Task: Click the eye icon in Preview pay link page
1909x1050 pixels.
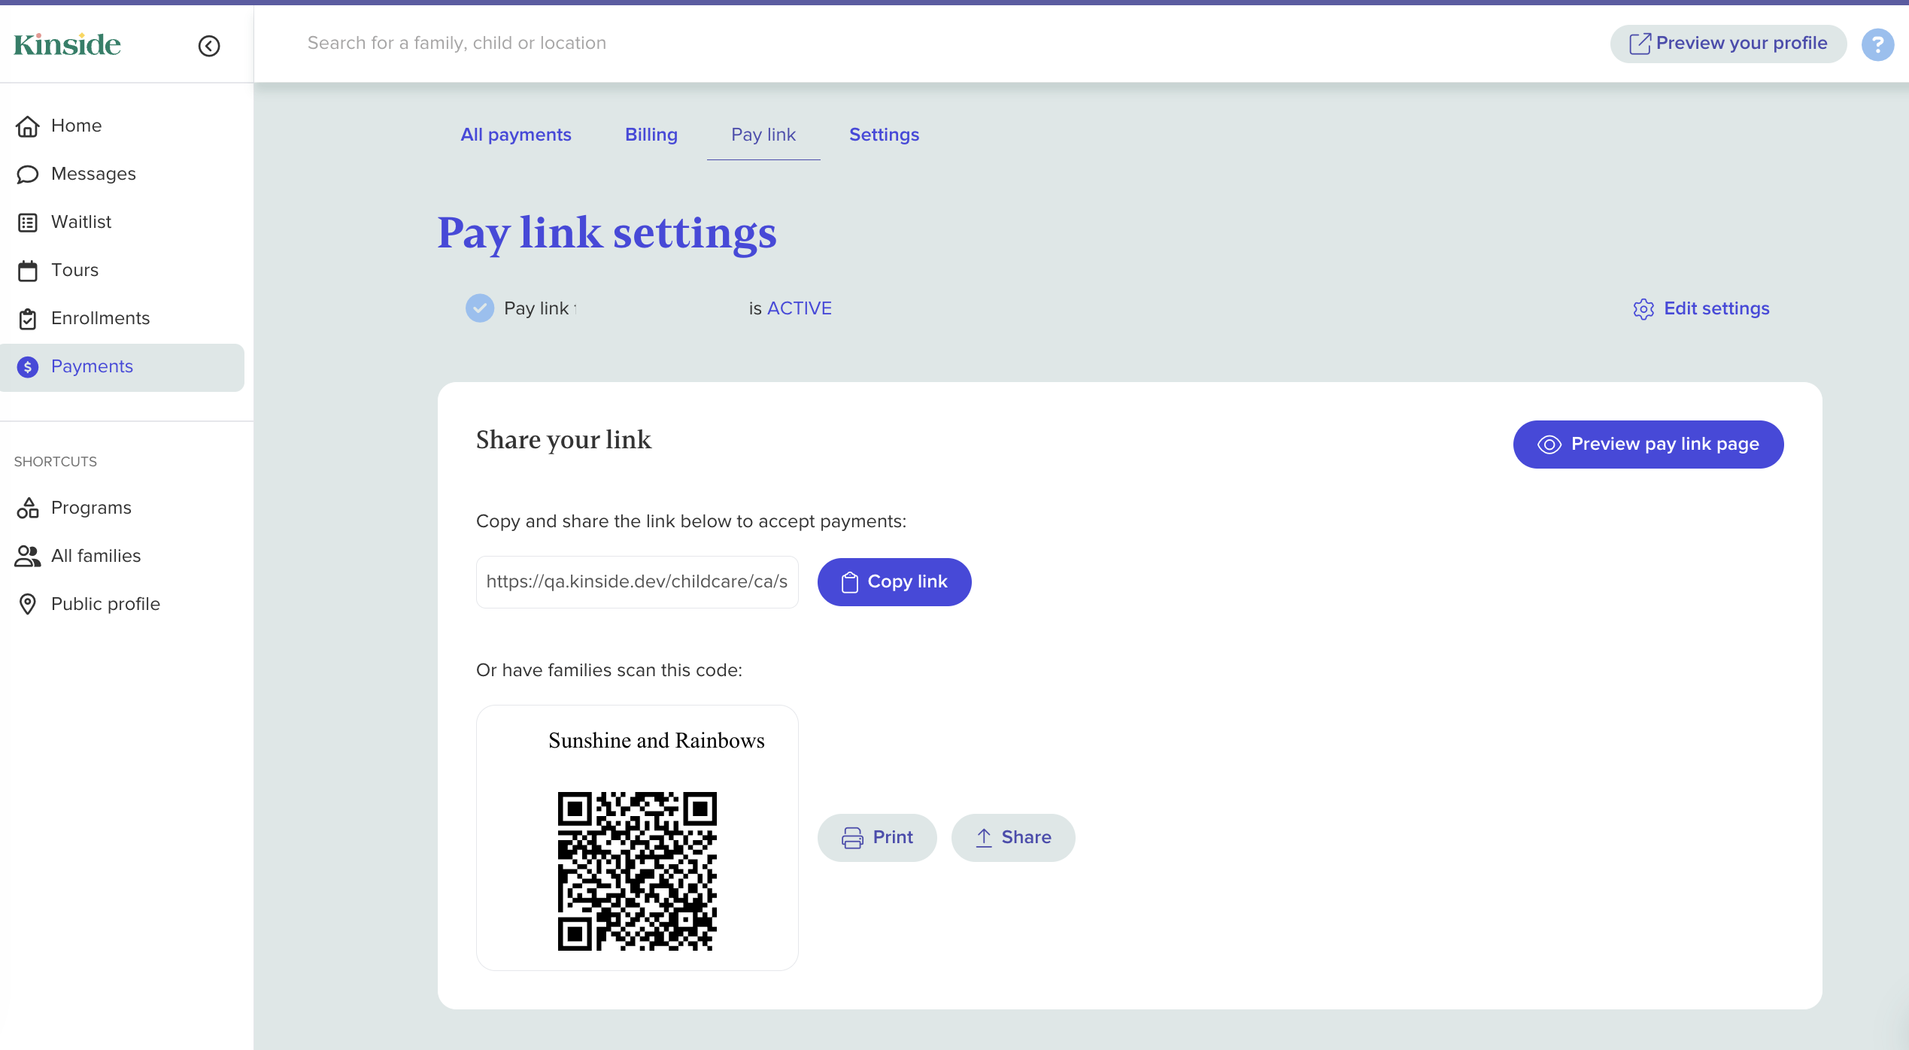Action: (1549, 445)
